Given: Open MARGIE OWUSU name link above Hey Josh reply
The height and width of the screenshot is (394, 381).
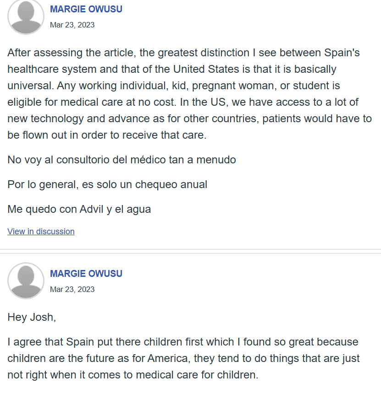Looking at the screenshot, I should (86, 274).
